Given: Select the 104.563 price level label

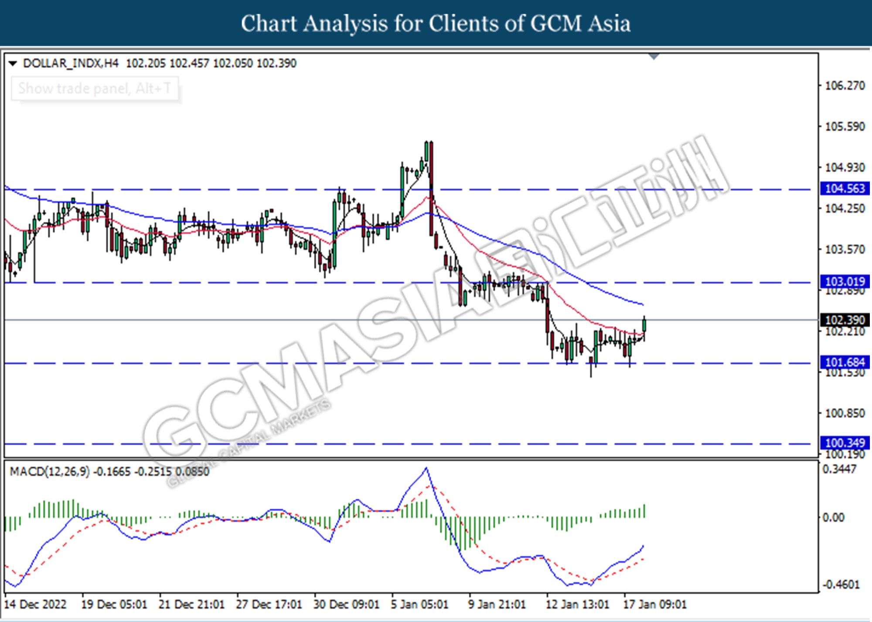Looking at the screenshot, I should [x=845, y=189].
